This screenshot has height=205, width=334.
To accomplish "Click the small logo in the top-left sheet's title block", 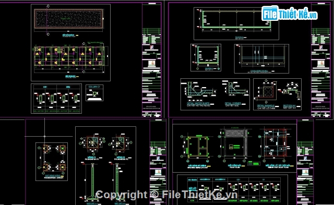I will (x=152, y=47).
